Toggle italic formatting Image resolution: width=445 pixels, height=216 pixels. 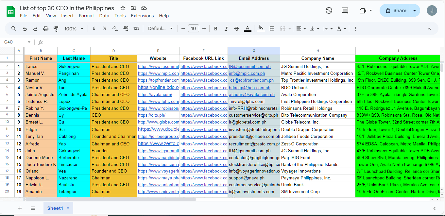coord(226,29)
